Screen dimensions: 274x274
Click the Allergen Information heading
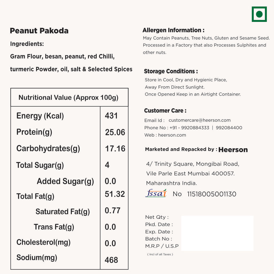click(x=173, y=30)
